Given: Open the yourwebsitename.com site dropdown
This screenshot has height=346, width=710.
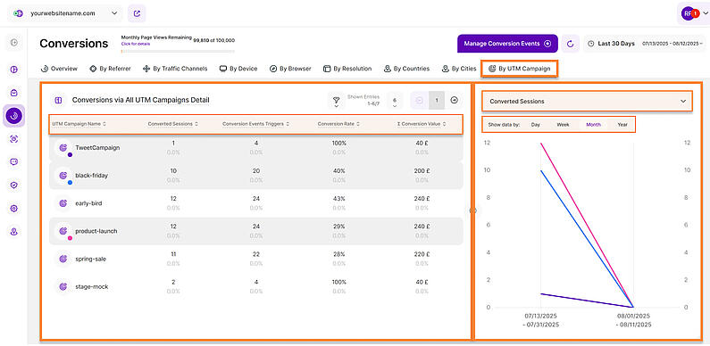Looking at the screenshot, I should pyautogui.click(x=65, y=13).
